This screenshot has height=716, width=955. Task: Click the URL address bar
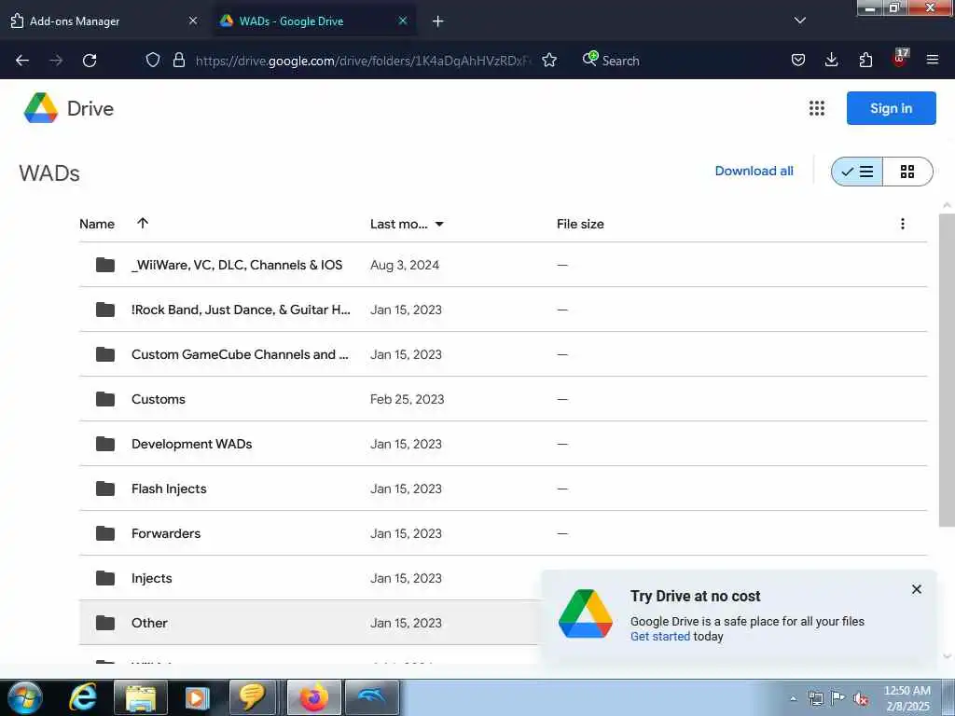pyautogui.click(x=363, y=61)
